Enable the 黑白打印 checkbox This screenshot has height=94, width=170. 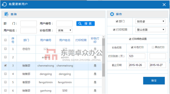pyautogui.click(x=153, y=47)
